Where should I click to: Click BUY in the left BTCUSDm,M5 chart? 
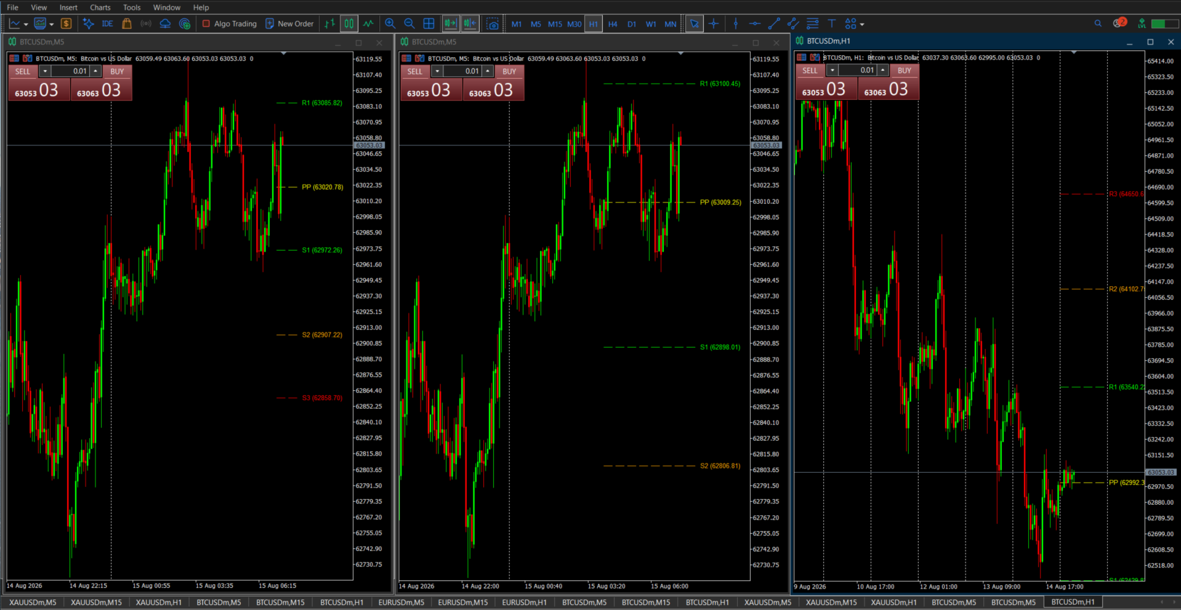tap(117, 71)
